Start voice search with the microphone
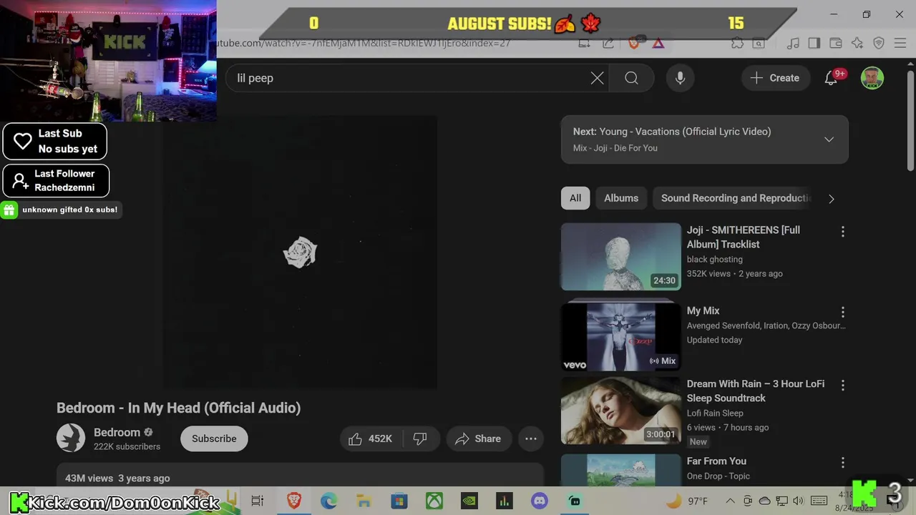The width and height of the screenshot is (916, 515). pos(680,78)
